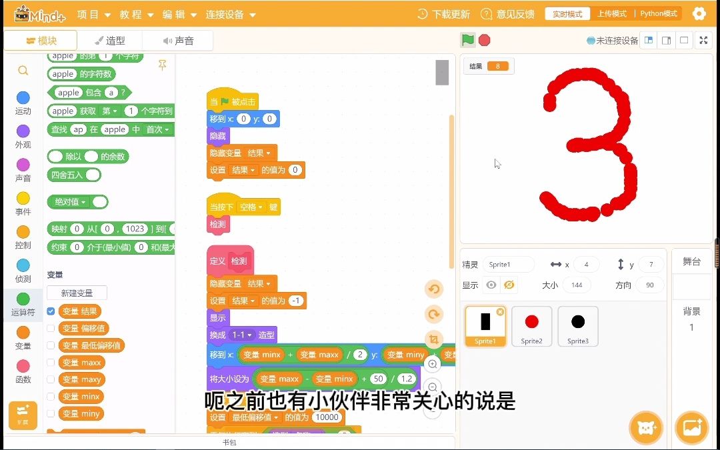Click the fullscreen stage icon
Image resolution: width=720 pixels, height=450 pixels.
703,40
